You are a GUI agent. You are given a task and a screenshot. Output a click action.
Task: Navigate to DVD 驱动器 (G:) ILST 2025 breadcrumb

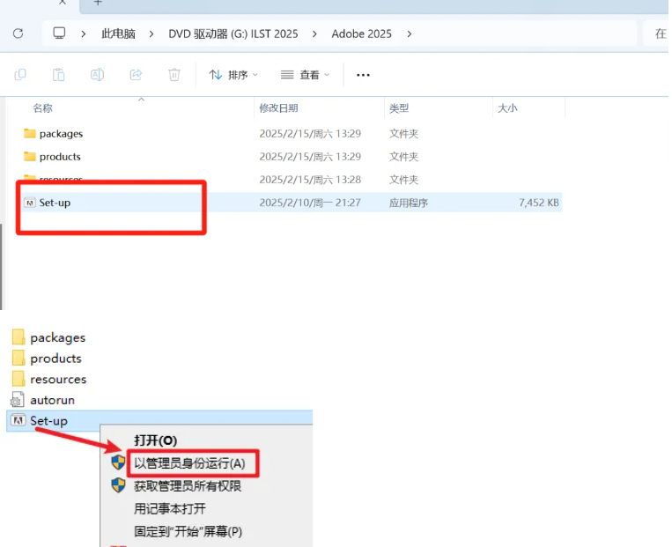click(x=233, y=33)
